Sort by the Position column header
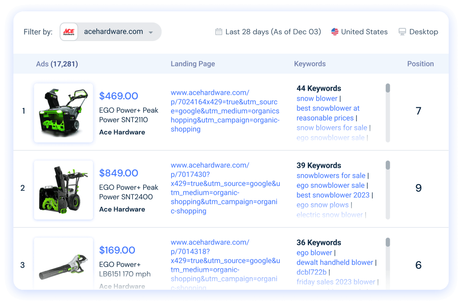462x305 pixels. pyautogui.click(x=420, y=64)
